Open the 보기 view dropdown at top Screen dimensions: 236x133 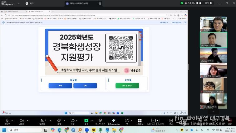pos(207,3)
